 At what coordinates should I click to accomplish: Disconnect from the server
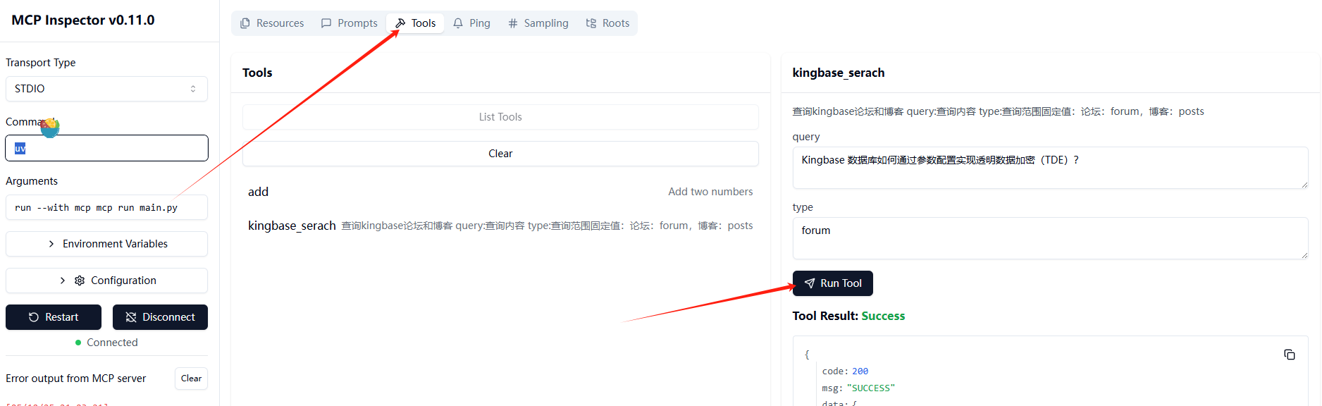160,317
